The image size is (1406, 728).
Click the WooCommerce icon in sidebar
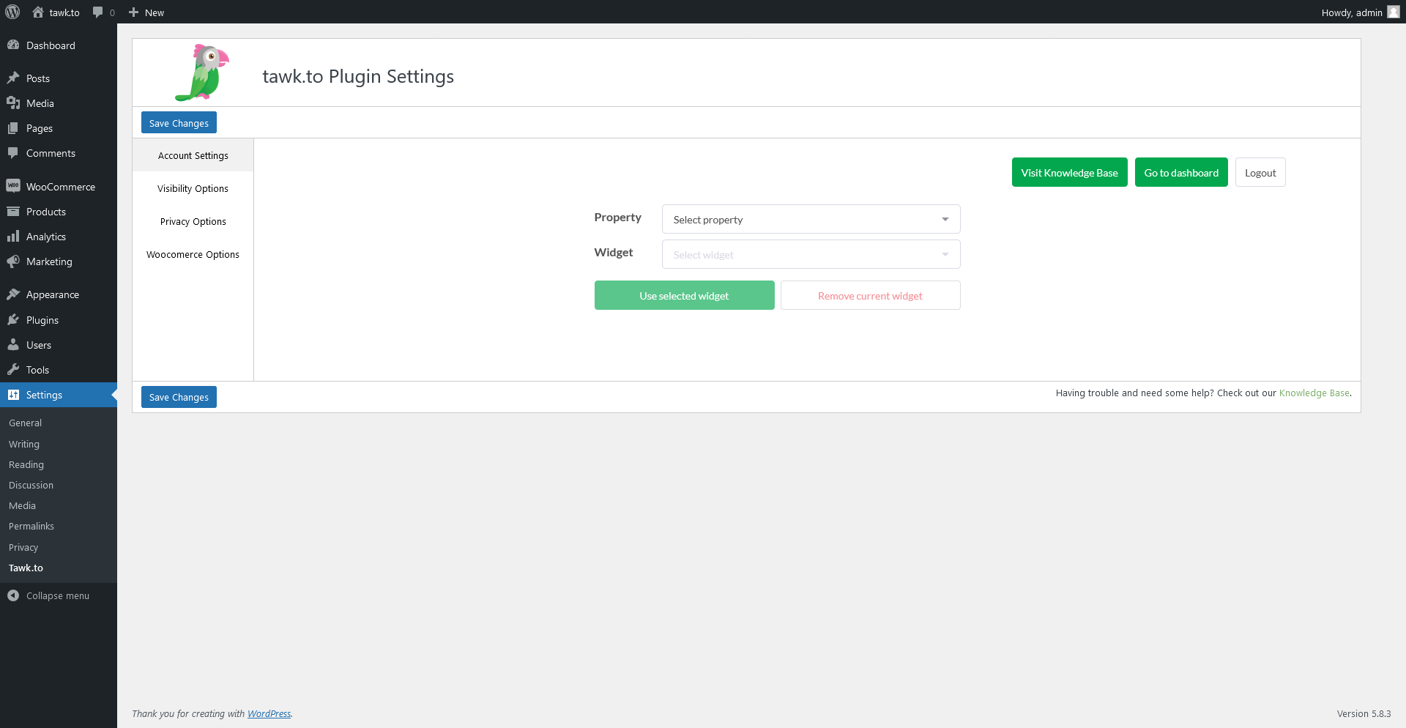(x=13, y=187)
